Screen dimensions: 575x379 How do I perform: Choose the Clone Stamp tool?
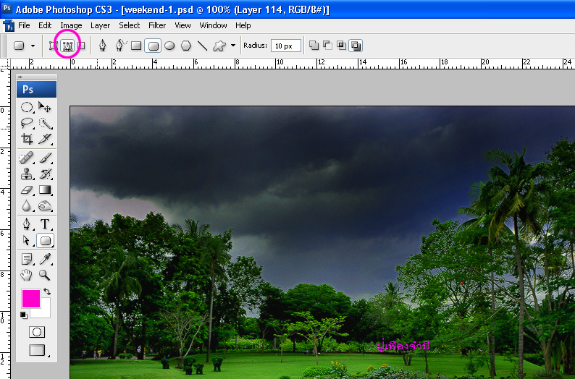[x=27, y=174]
